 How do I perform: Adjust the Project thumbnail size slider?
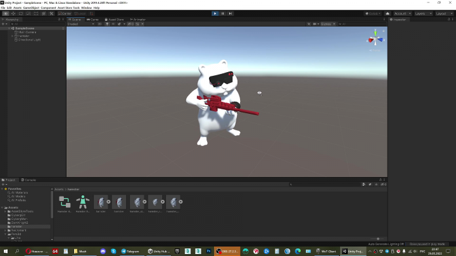(377, 239)
